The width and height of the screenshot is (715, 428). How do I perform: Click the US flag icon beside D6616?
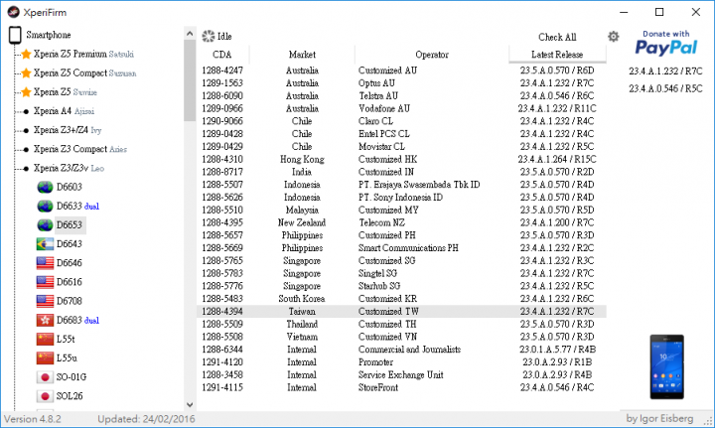click(45, 282)
